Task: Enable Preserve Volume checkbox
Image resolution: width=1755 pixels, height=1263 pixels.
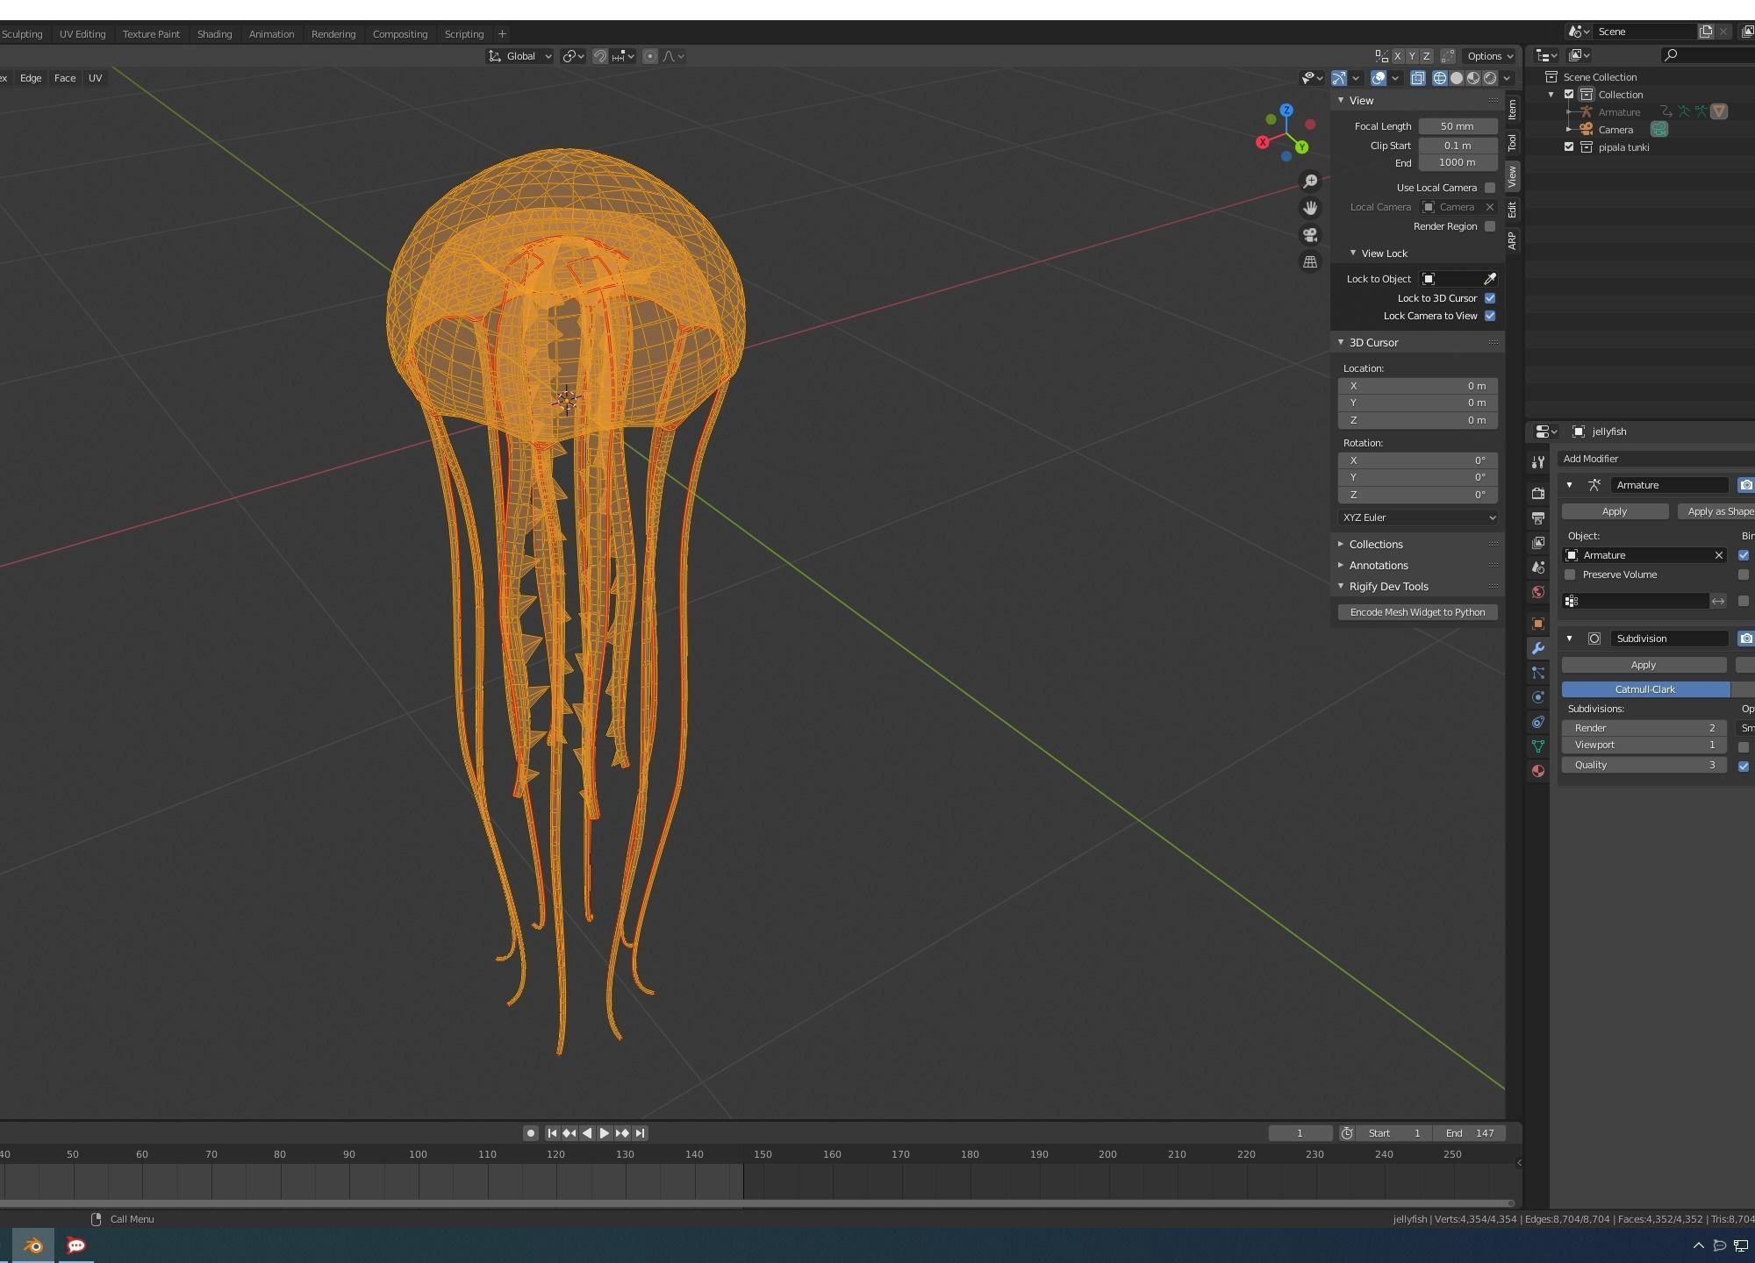Action: point(1570,574)
